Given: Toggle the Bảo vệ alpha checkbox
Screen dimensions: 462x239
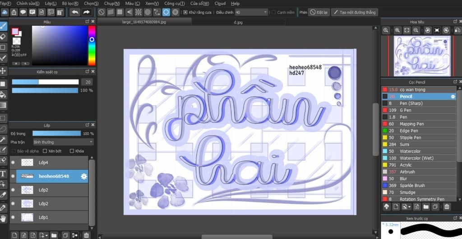Looking at the screenshot, I should click(14, 151).
